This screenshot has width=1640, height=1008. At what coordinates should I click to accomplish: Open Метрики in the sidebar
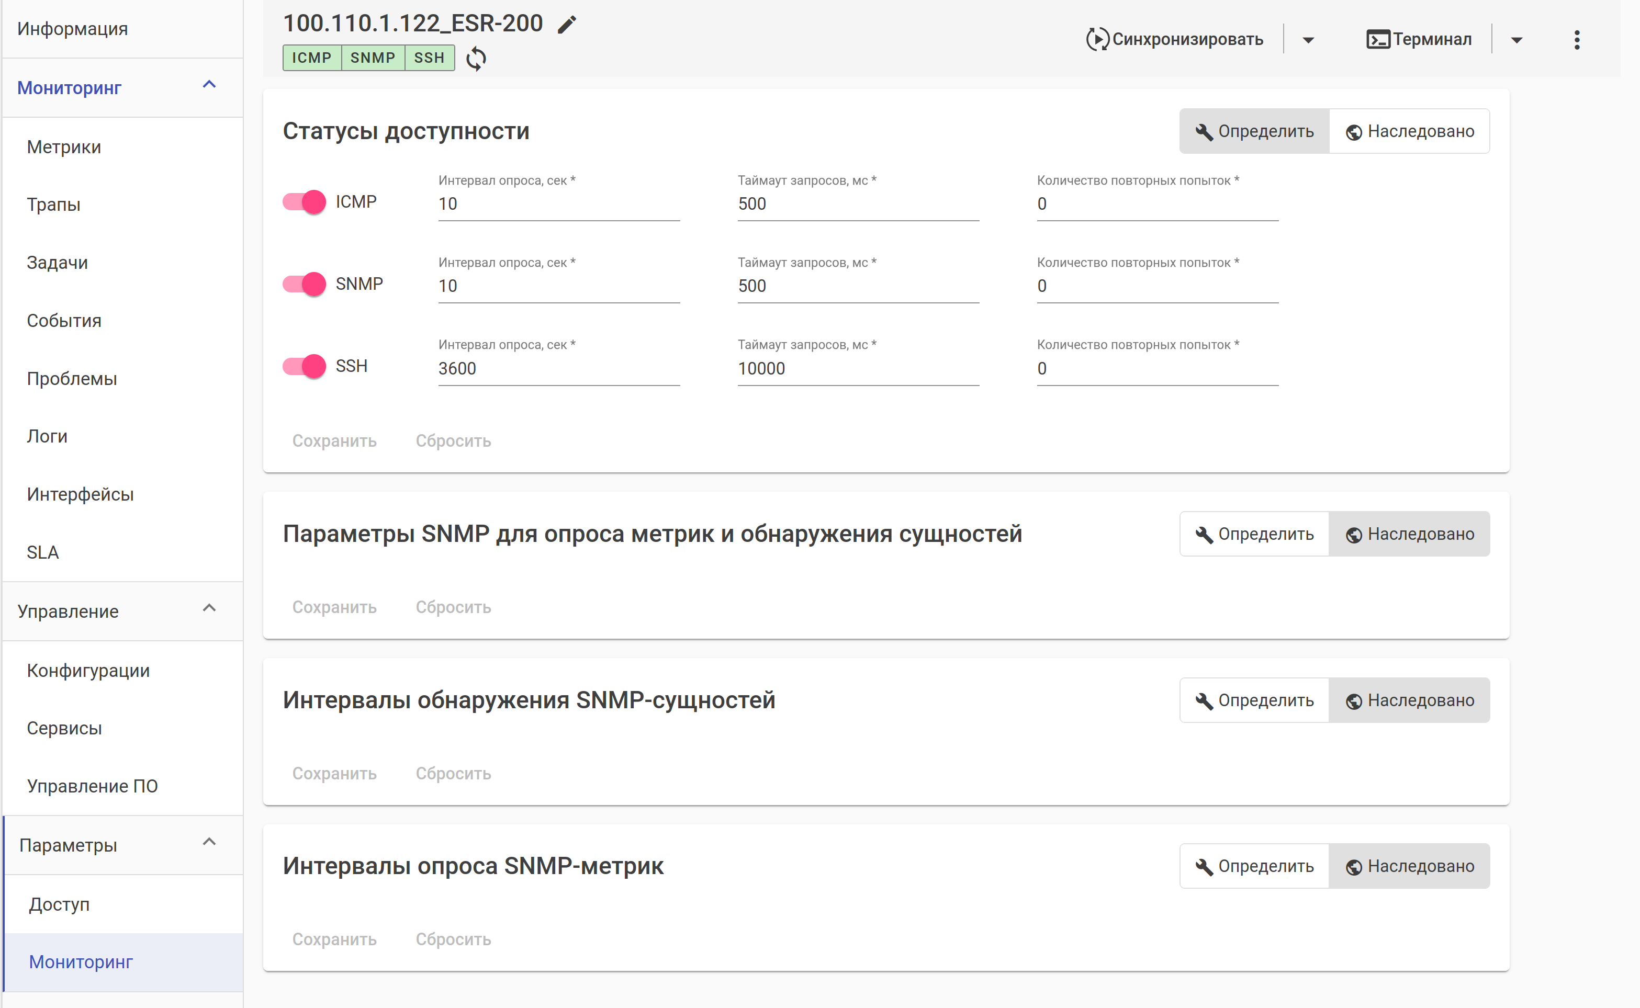(x=64, y=146)
